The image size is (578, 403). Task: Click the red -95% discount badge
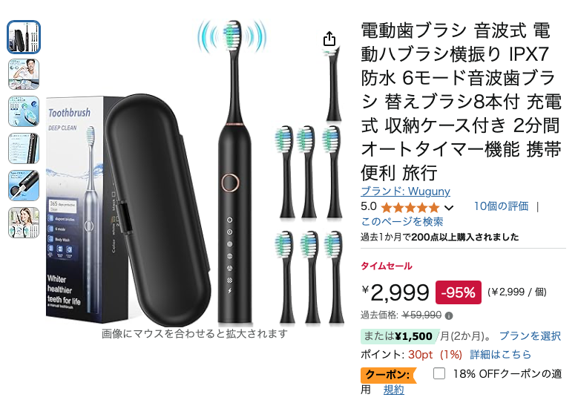click(x=459, y=292)
